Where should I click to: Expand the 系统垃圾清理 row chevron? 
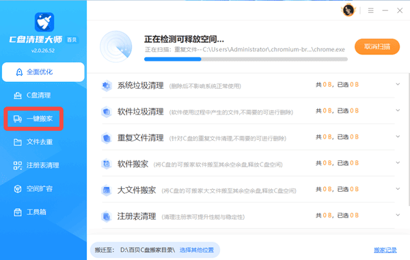click(x=398, y=85)
